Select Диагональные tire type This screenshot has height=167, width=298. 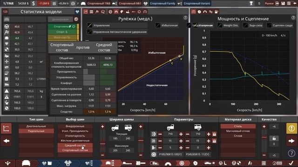tap(36, 126)
